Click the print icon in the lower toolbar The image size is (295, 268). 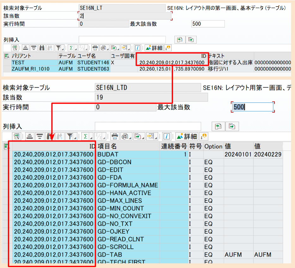tap(115, 137)
